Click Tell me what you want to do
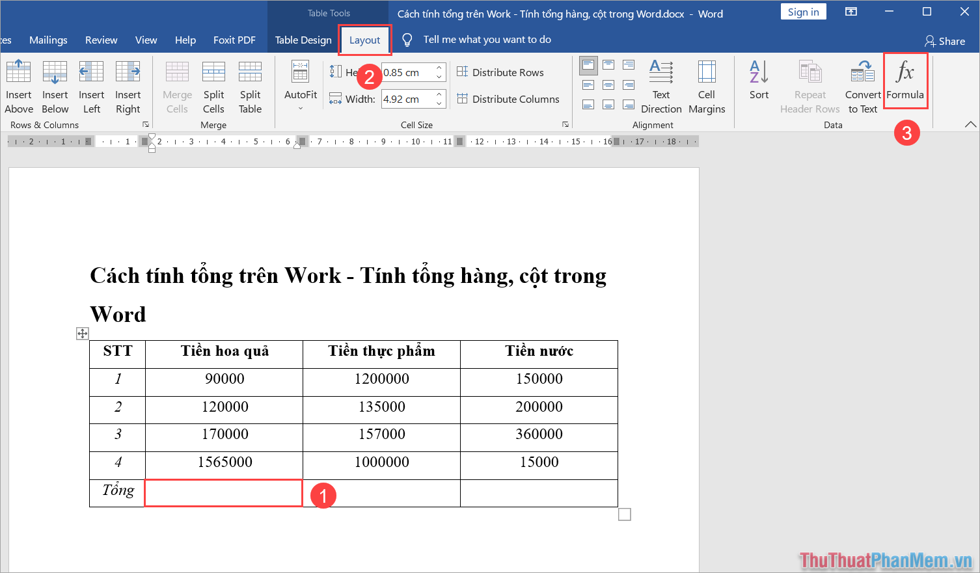 coord(487,40)
